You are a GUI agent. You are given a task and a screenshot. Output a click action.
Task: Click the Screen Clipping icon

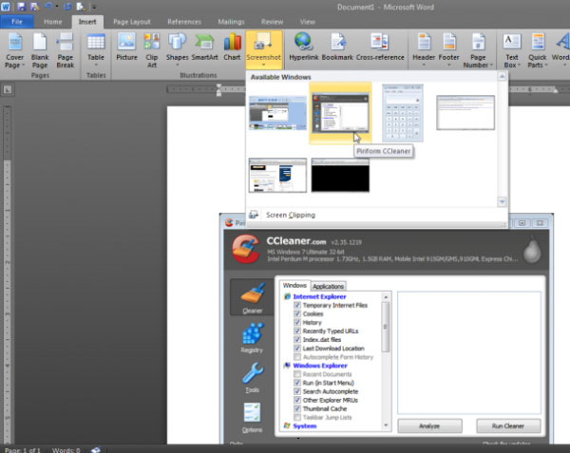[x=254, y=215]
